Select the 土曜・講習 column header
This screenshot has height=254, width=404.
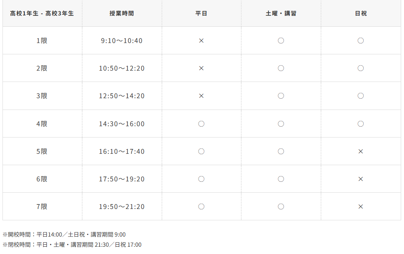tap(281, 13)
